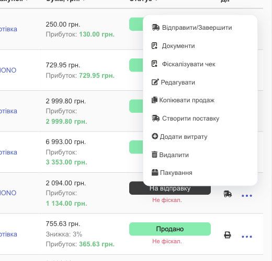This screenshot has width=272, height=261.
Task: Click the Продано status badge
Action: (x=170, y=229)
